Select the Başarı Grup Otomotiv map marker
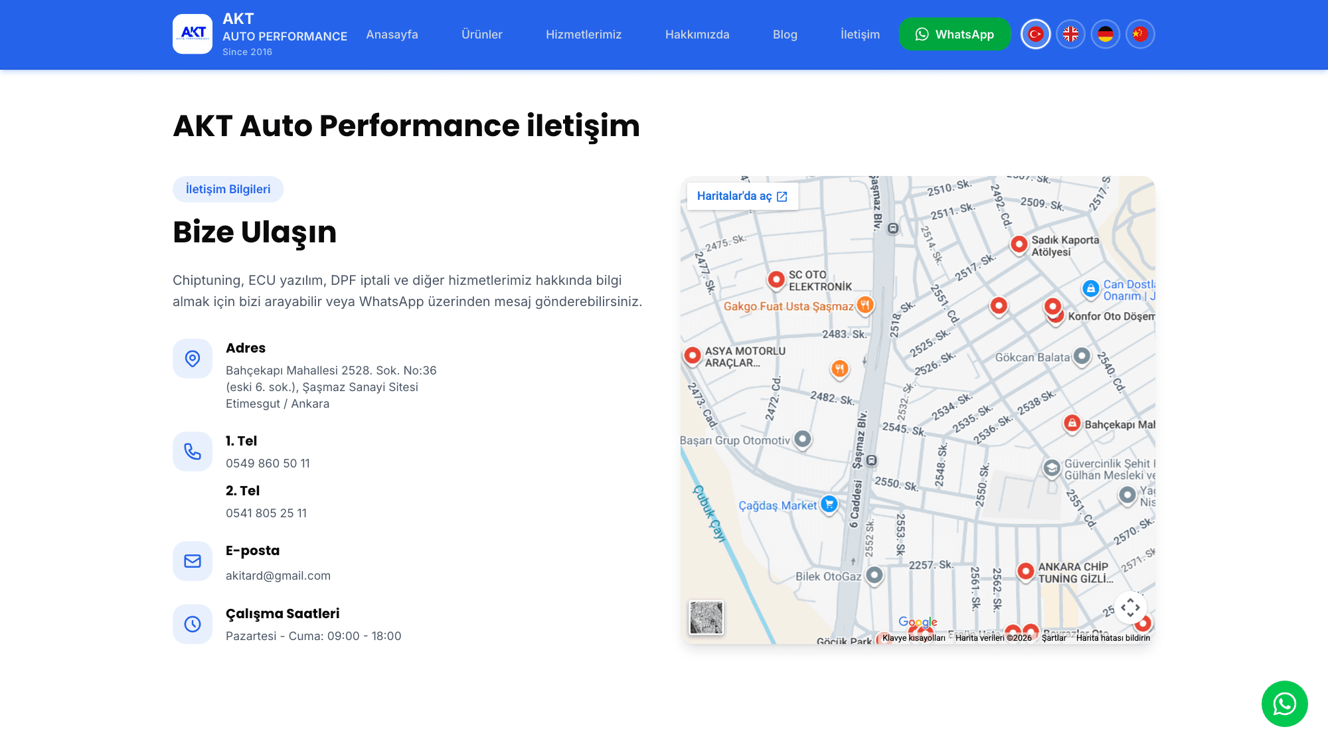Screen dimensions: 1328x747 pos(803,439)
